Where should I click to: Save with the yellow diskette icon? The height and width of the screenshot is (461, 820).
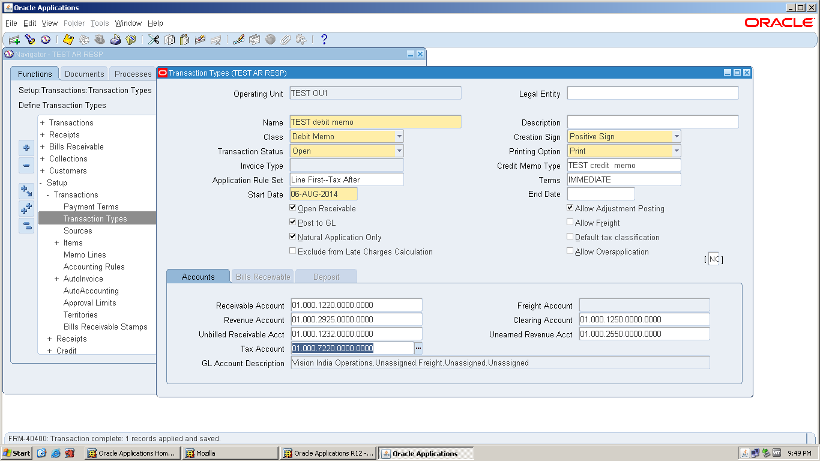68,40
